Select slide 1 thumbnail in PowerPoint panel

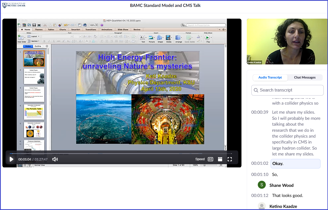pos(34,59)
